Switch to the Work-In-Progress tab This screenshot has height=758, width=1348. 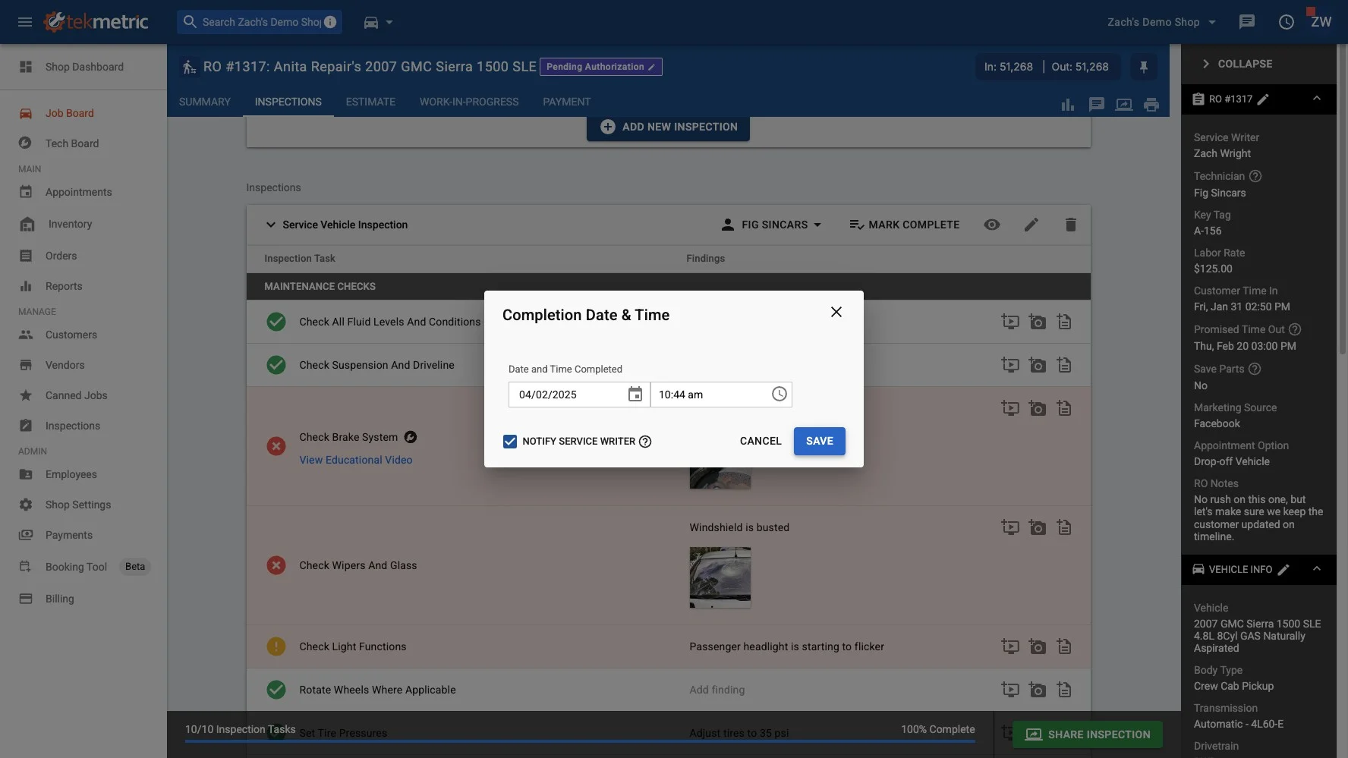469,102
